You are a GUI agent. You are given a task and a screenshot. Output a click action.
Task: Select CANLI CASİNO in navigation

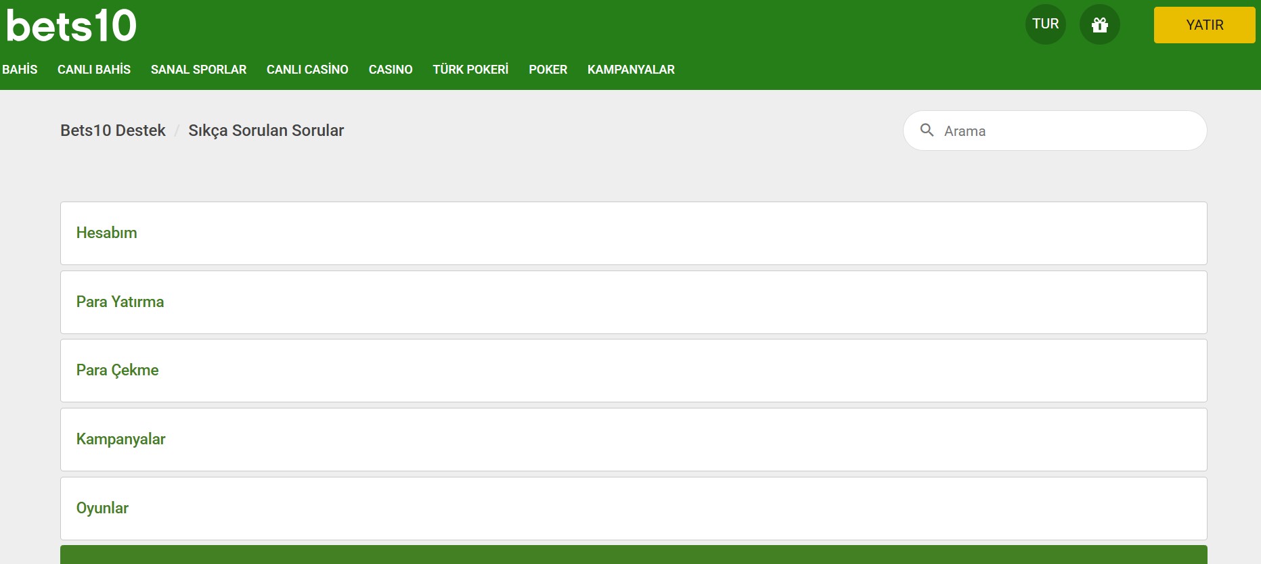coord(307,70)
